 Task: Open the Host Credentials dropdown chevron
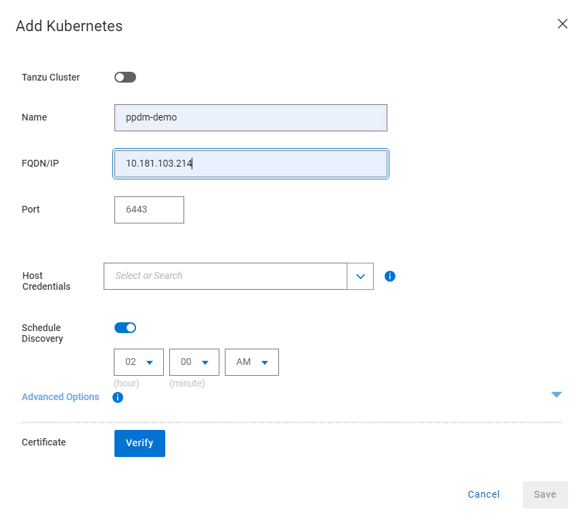(x=360, y=276)
